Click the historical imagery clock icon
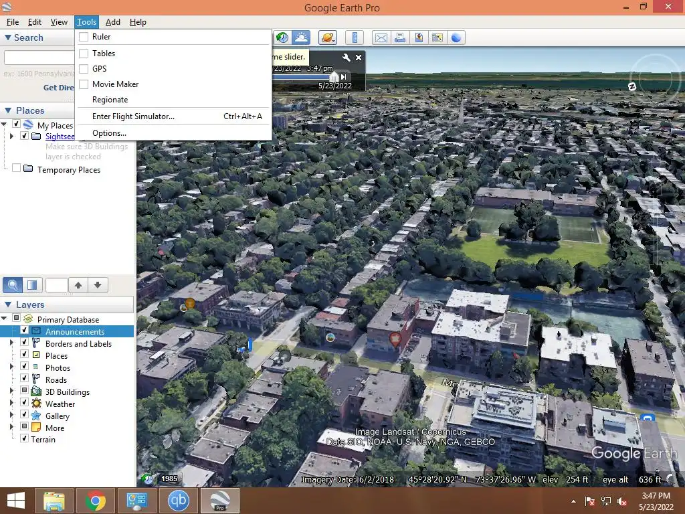 282,37
